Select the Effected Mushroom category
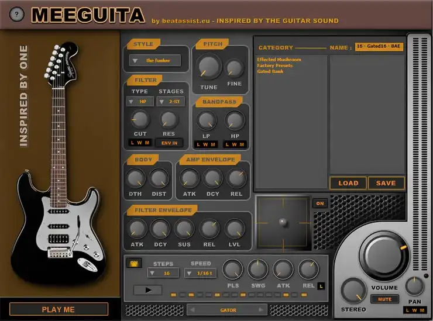The height and width of the screenshot is (321, 433). pos(279,59)
